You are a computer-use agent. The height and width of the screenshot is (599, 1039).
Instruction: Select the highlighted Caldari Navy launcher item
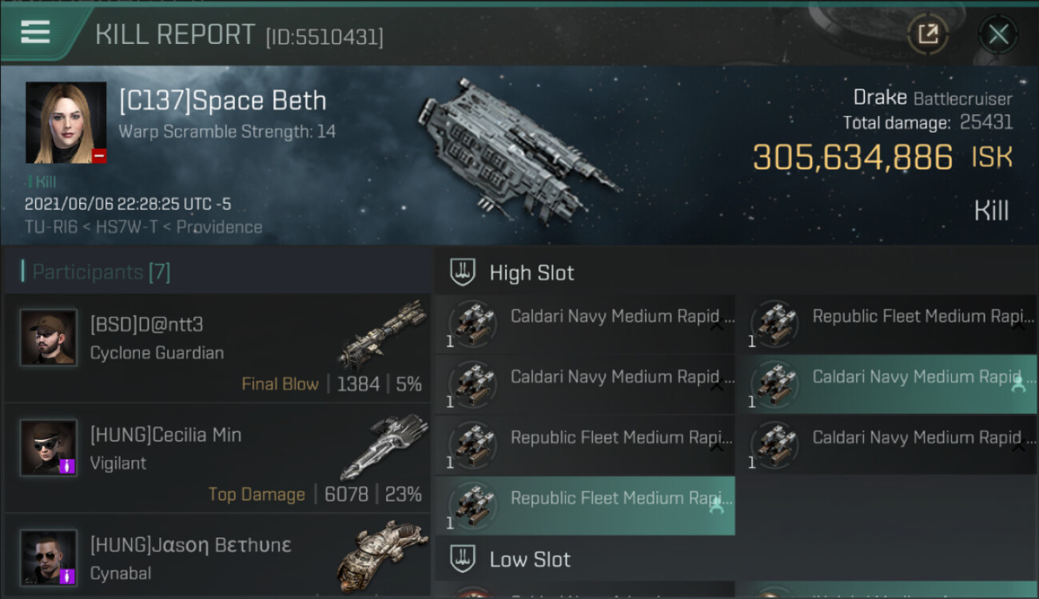(x=886, y=385)
